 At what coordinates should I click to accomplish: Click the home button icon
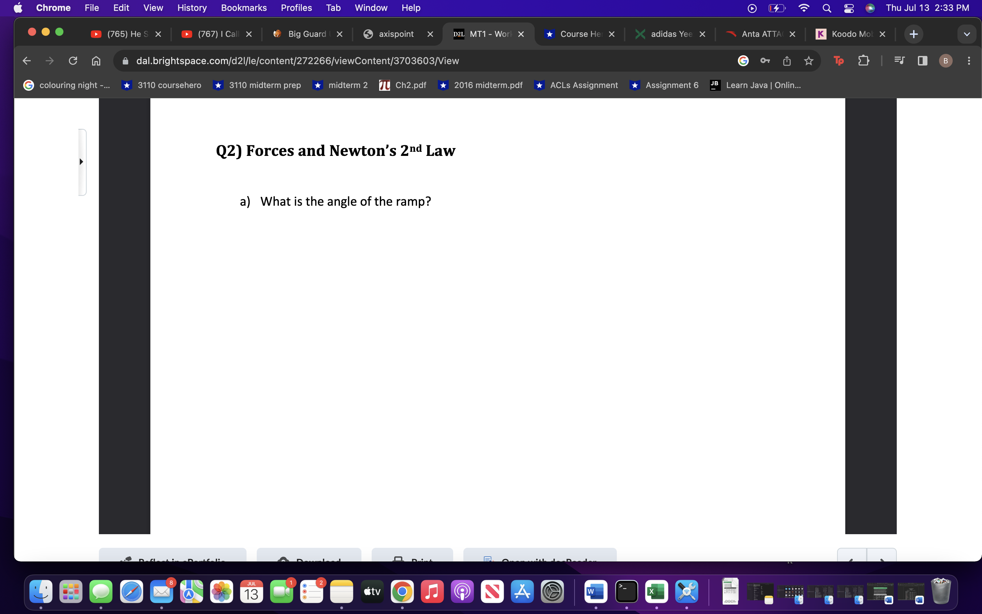coord(96,61)
